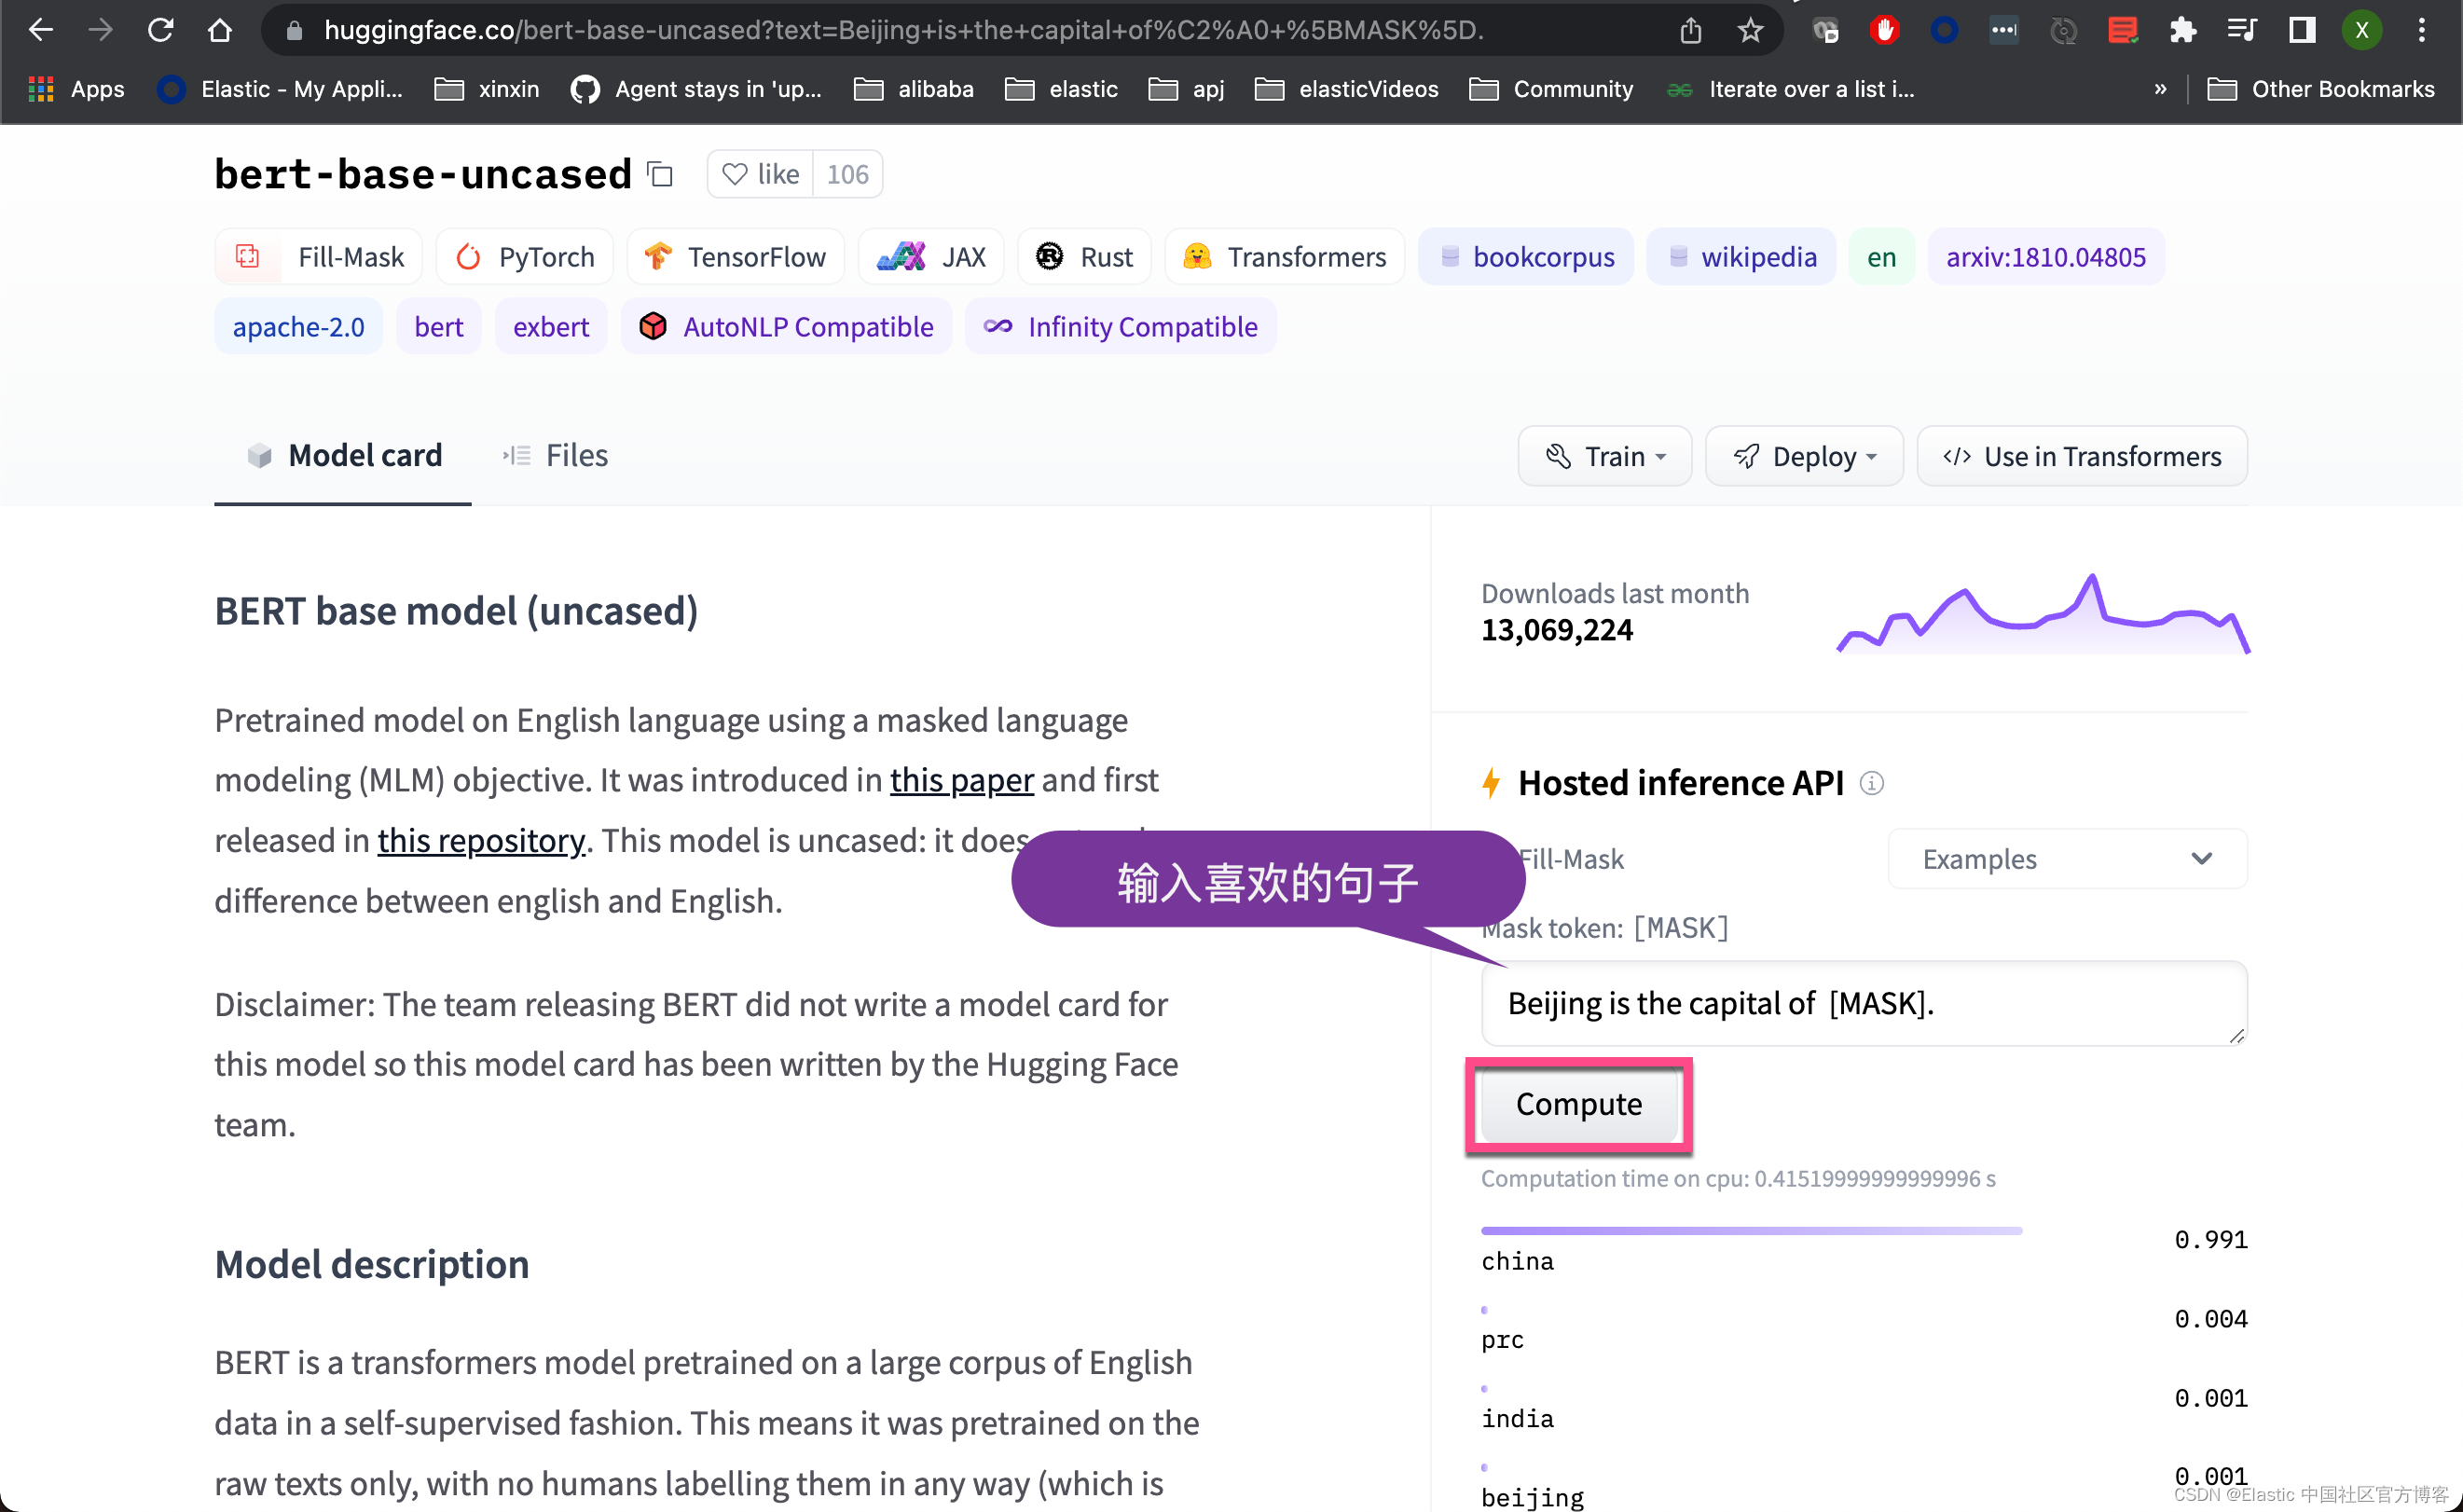The image size is (2463, 1512).
Task: Follow the "this paper" link
Action: 961,779
